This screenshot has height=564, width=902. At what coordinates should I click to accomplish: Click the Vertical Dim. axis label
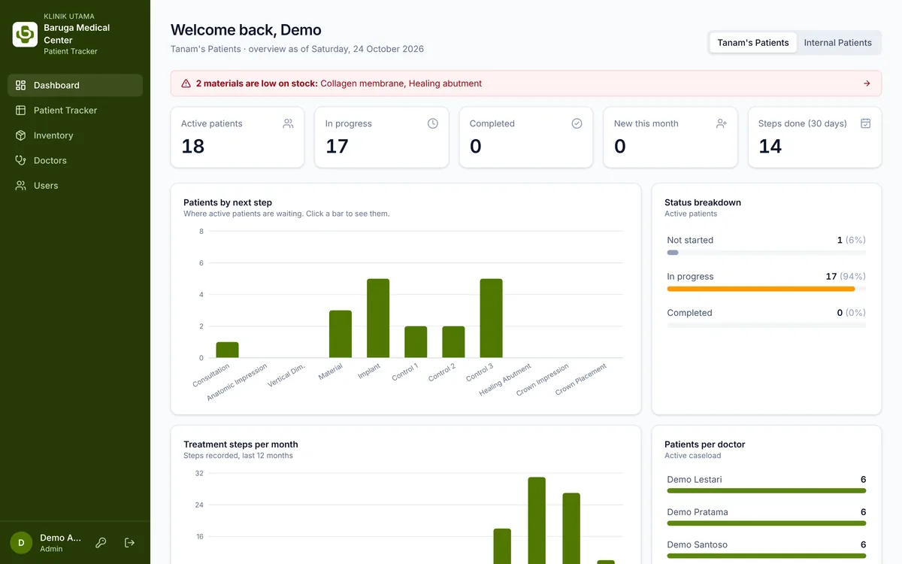point(286,375)
